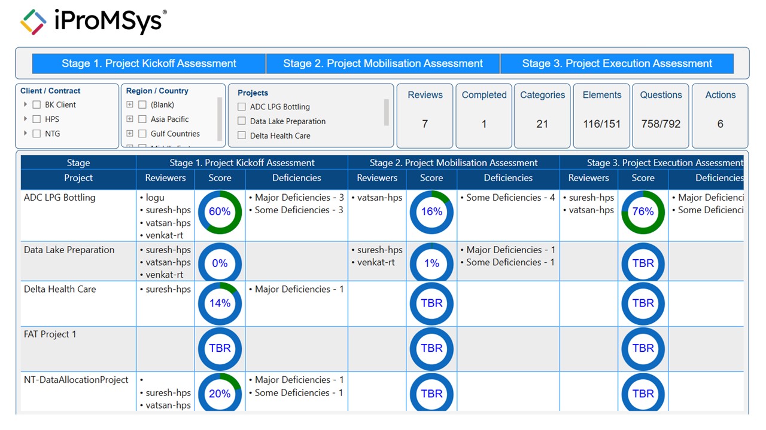This screenshot has width=766, height=430.
Task: Check the NTG client checkbox
Action: (x=37, y=134)
